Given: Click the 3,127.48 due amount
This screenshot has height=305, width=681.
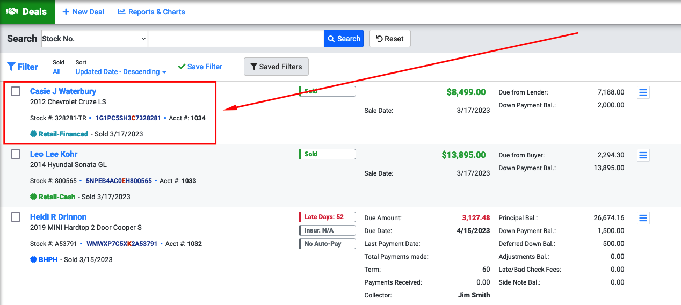Looking at the screenshot, I should (x=476, y=218).
